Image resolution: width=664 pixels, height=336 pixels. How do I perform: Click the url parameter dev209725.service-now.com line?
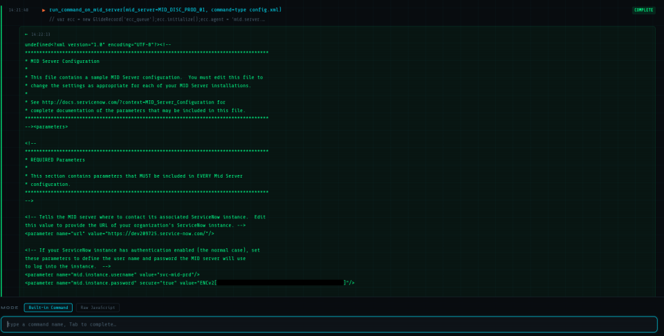[x=120, y=234]
